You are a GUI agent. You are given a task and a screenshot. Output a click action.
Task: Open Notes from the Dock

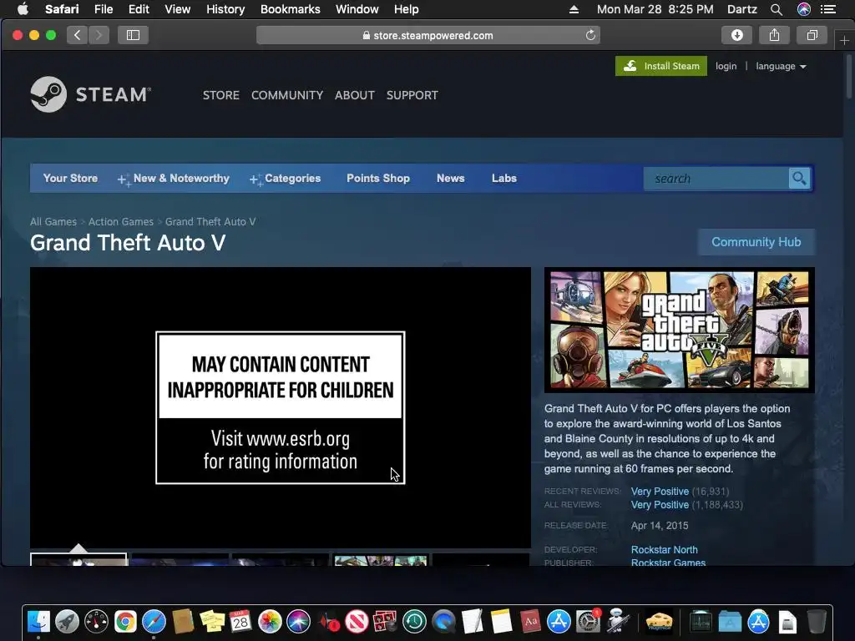pyautogui.click(x=501, y=621)
